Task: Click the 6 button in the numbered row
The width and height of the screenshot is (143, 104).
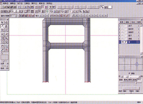Action: click(96, 15)
